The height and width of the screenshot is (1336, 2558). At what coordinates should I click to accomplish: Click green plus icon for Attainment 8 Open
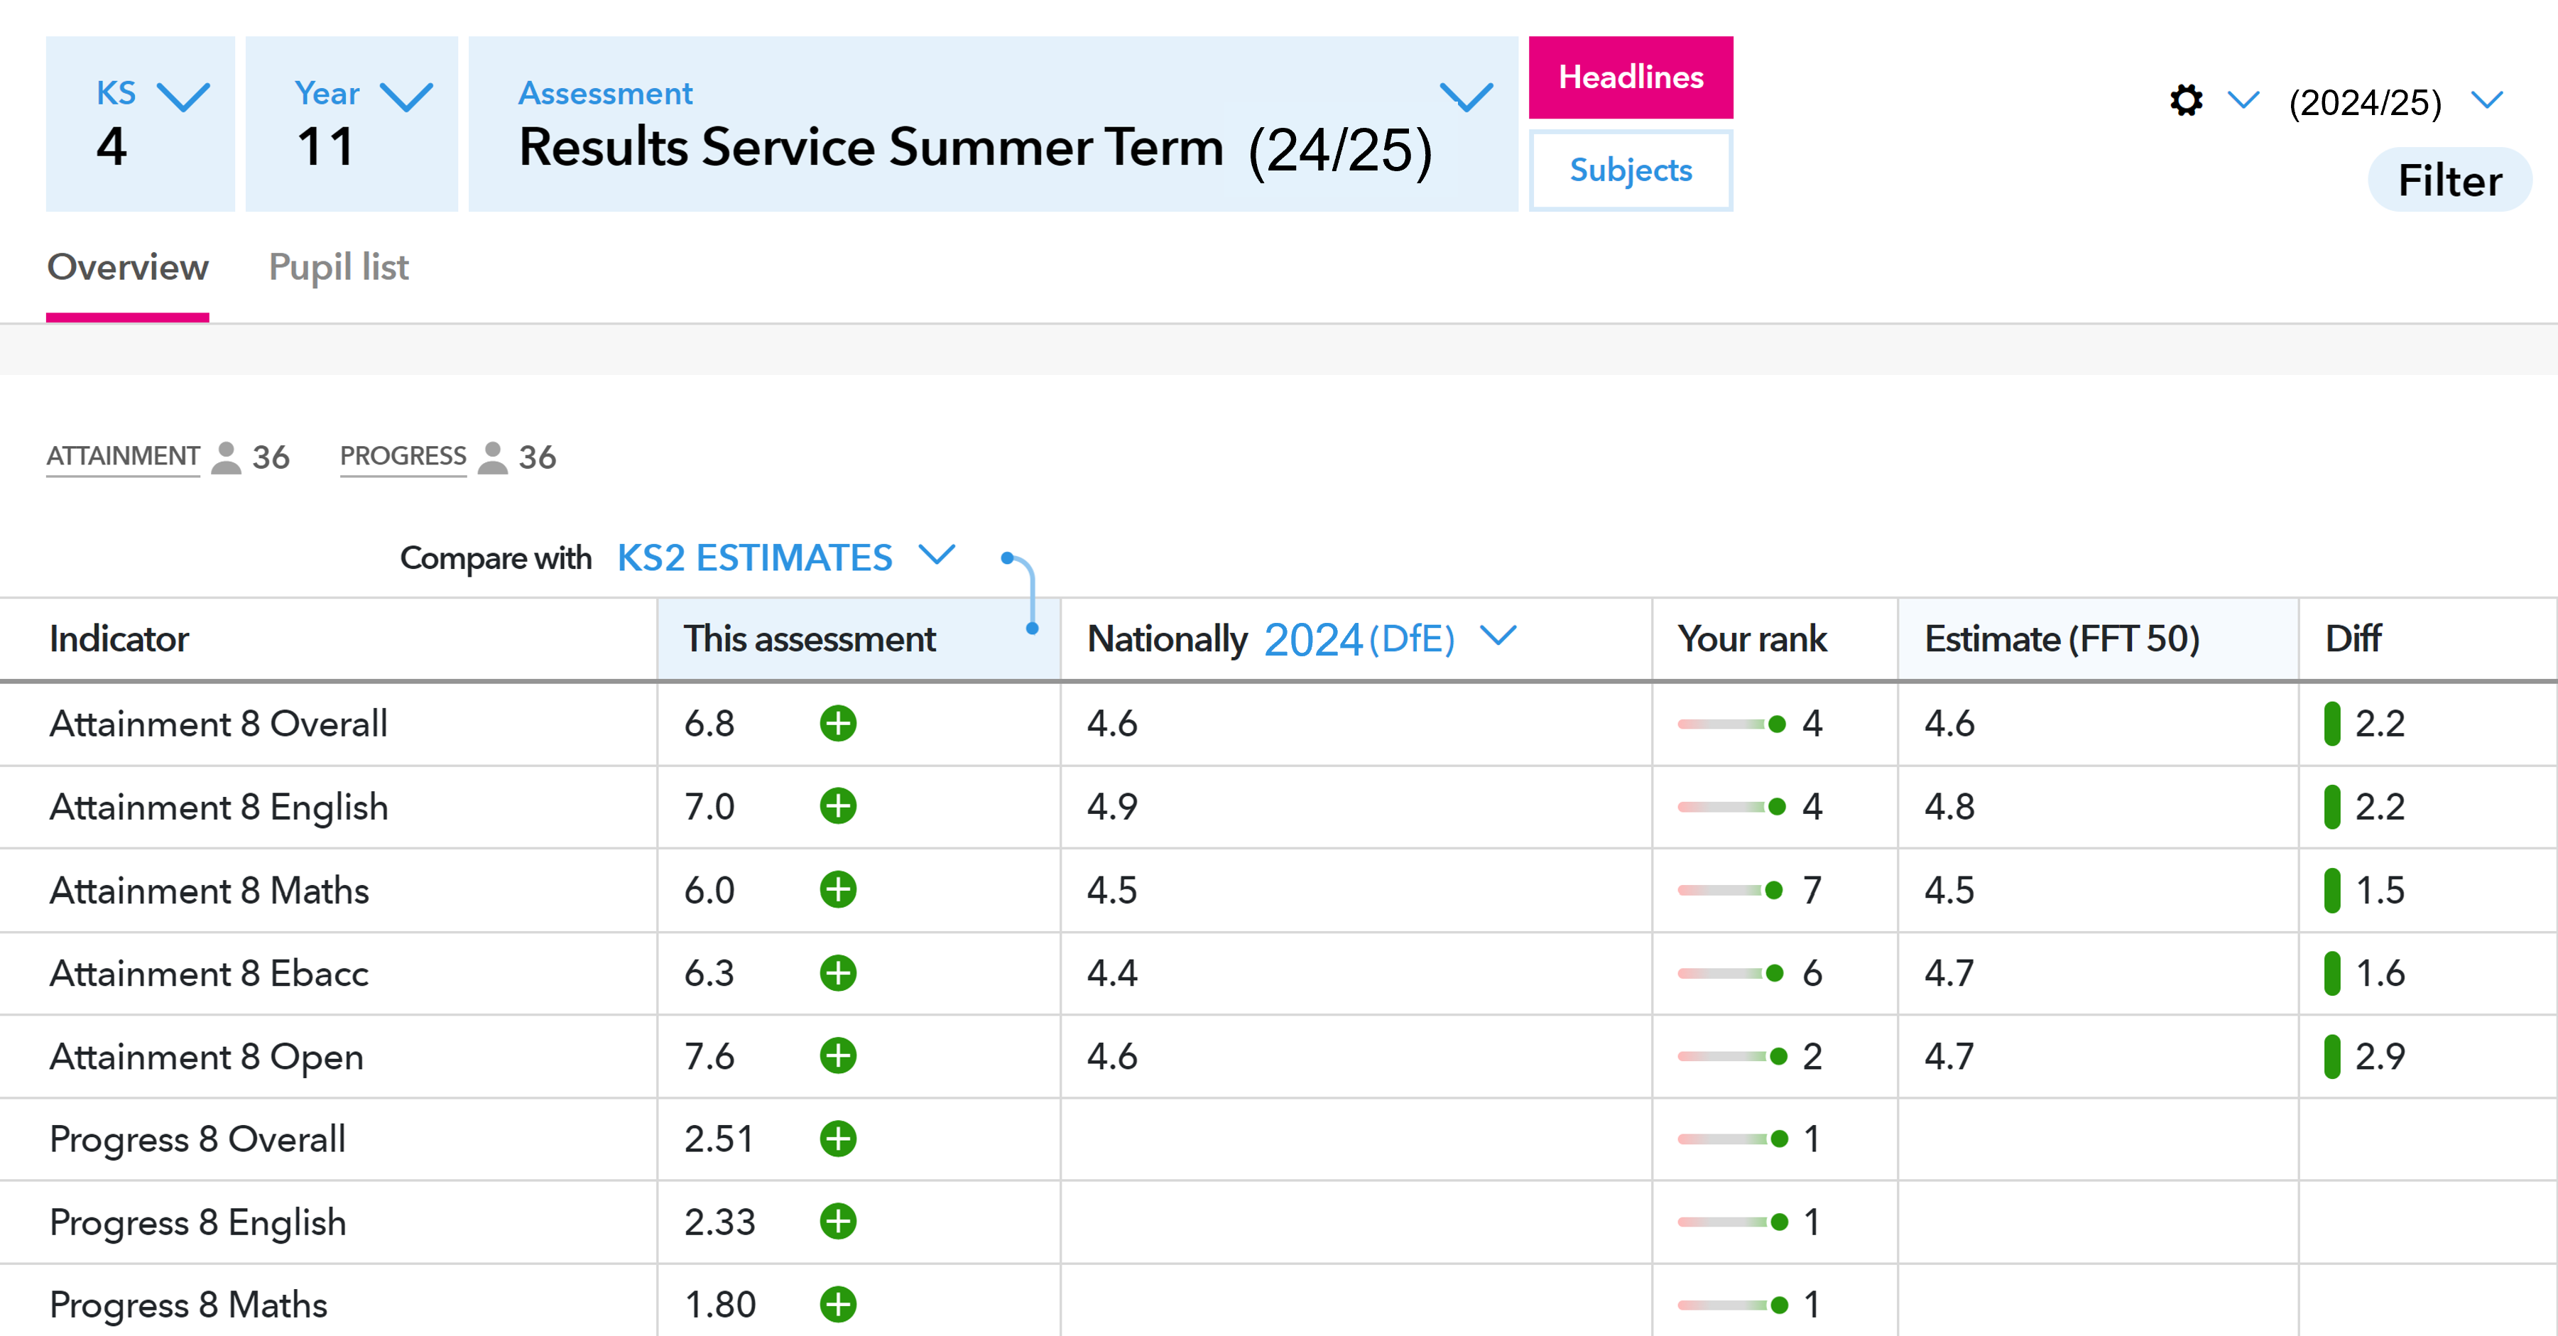[838, 1055]
